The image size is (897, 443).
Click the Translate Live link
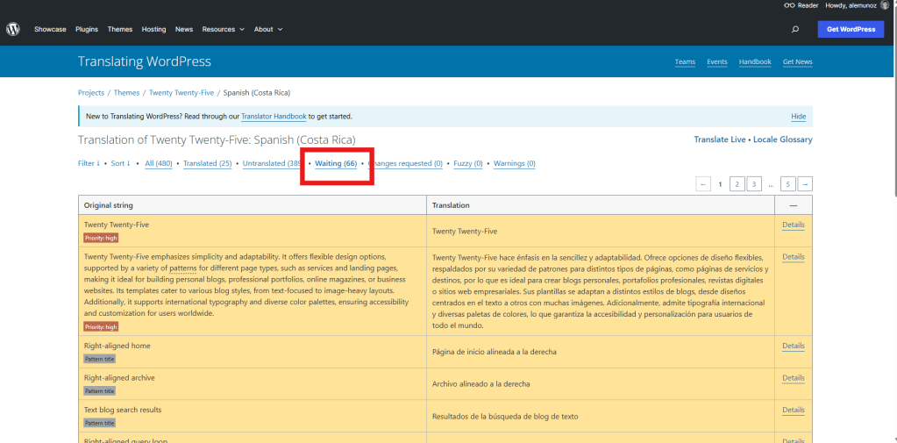(720, 139)
